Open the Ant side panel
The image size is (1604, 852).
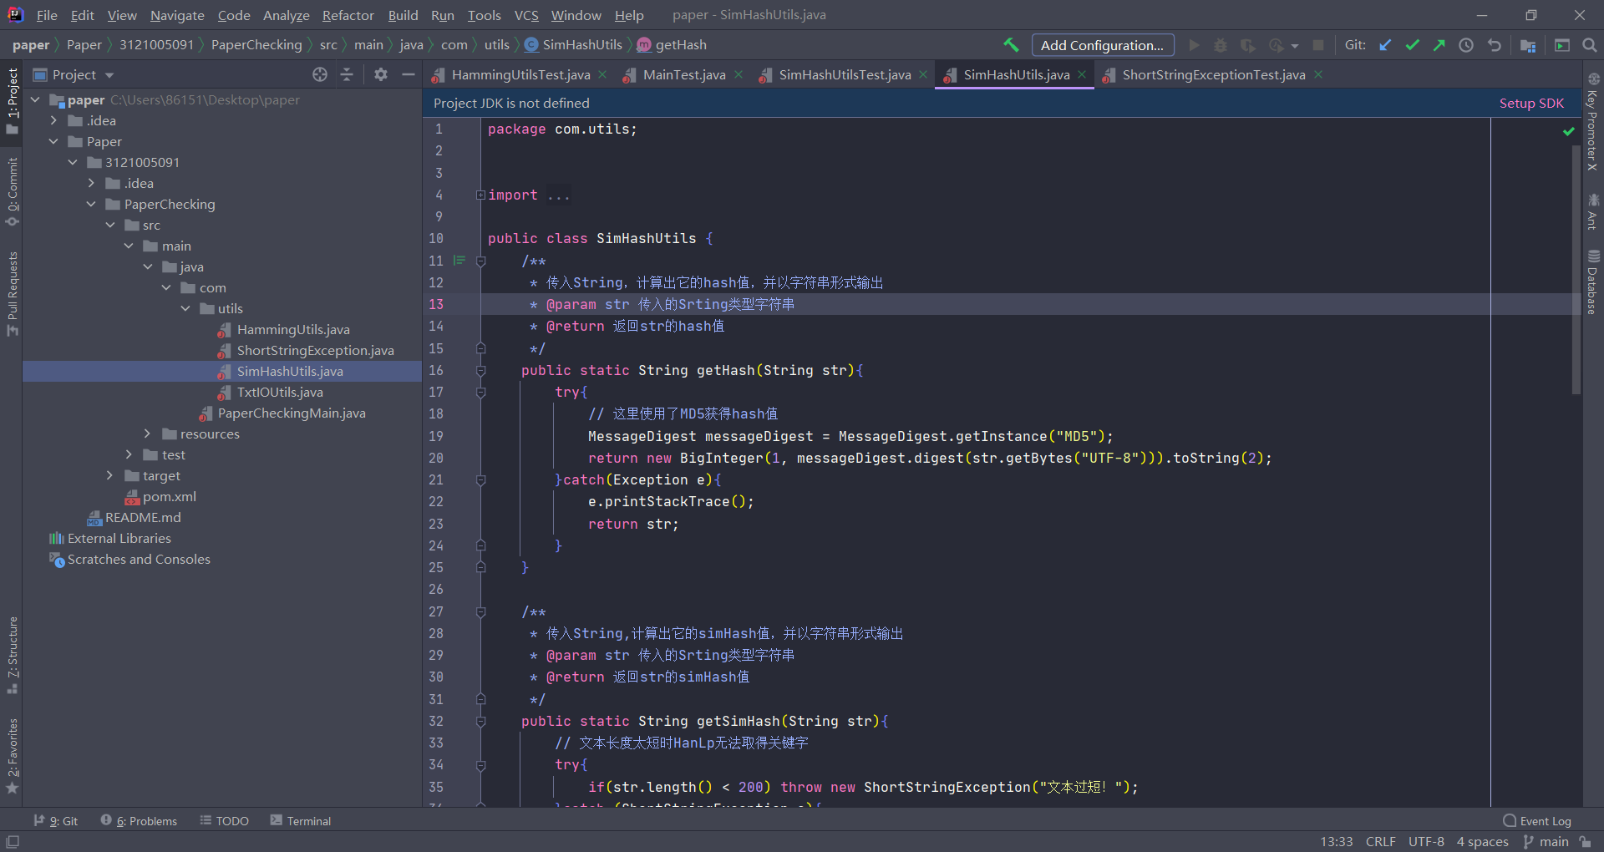[x=1593, y=211]
